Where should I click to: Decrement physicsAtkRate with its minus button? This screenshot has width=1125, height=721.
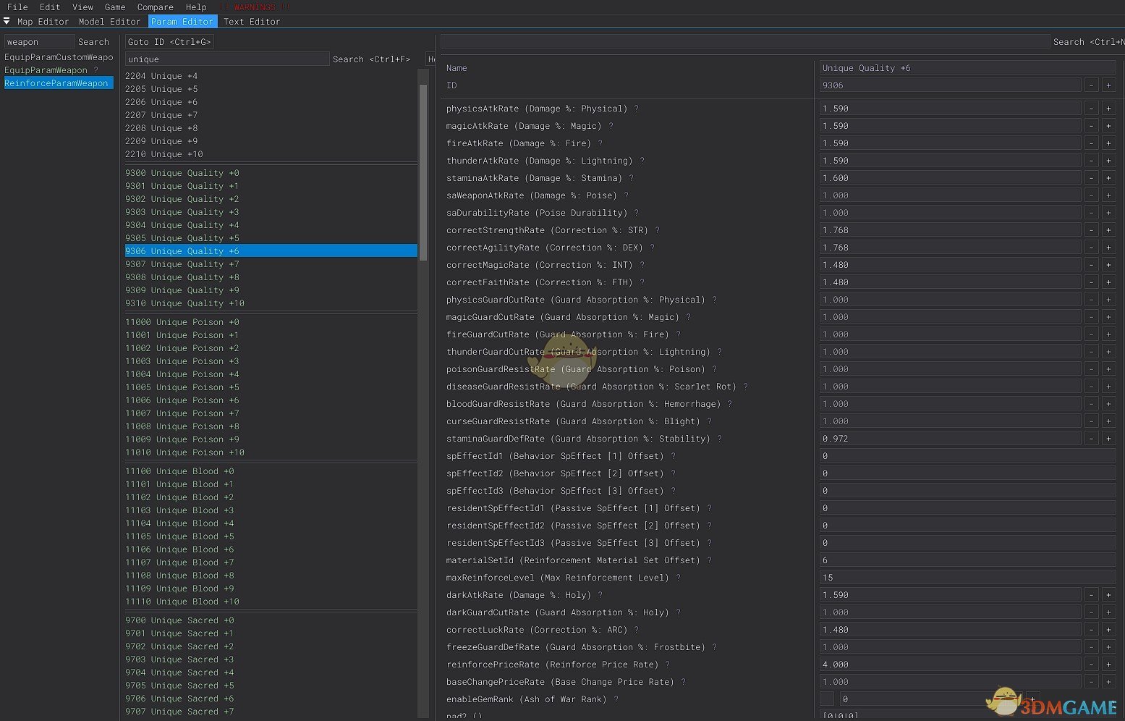tap(1091, 109)
